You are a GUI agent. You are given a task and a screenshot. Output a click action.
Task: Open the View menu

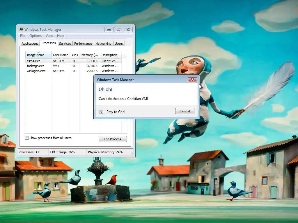[49, 36]
